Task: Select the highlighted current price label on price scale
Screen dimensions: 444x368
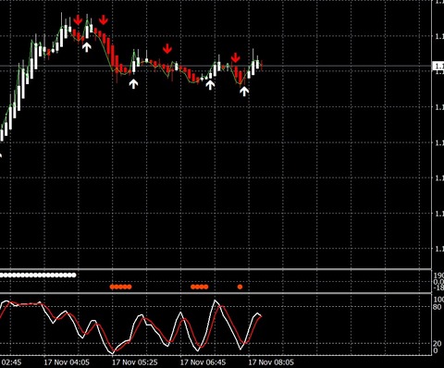Action: [438, 66]
